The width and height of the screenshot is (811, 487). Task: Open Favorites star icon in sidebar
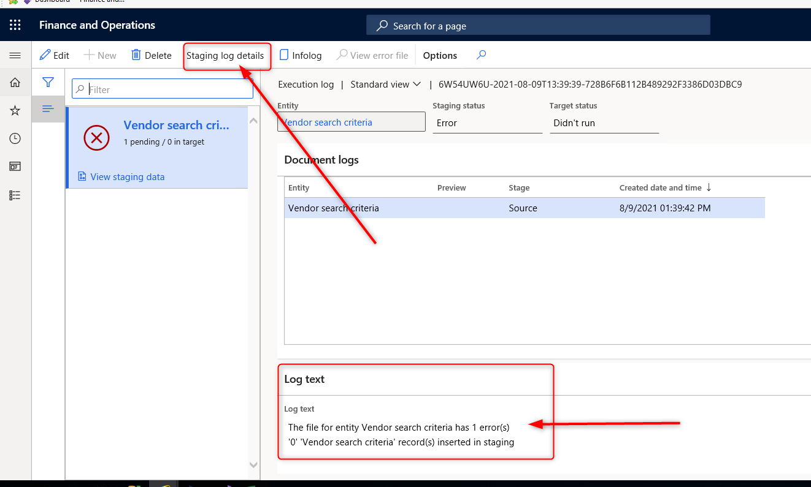[15, 110]
